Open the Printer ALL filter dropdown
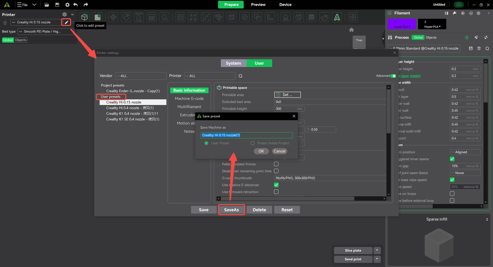Viewport: 493px width, 267px height. coord(210,76)
